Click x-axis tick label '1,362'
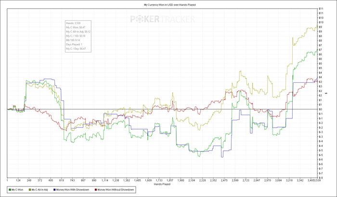Screen dimensions: 337x197 [127, 181]
